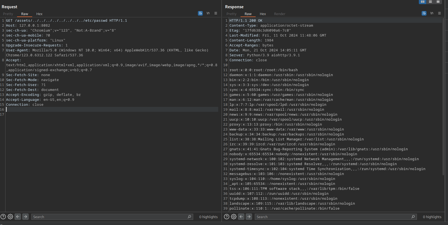Click the Accept-Encoding: gzip, deflate, br header
448x225 pixels.
43,95
